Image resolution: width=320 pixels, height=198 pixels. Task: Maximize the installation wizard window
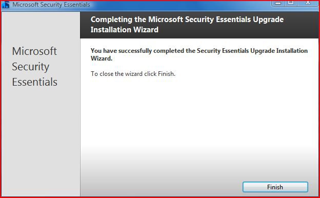(291, 3)
